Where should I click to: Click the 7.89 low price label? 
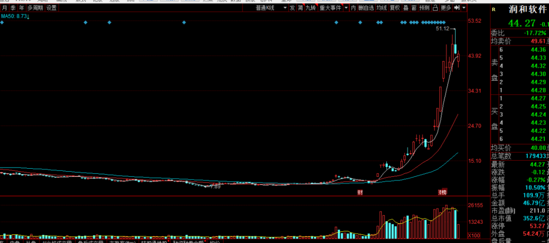click(x=215, y=187)
